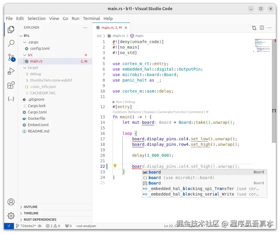
Task: Open the Accounts icon in activity bar
Action: click(11, 202)
